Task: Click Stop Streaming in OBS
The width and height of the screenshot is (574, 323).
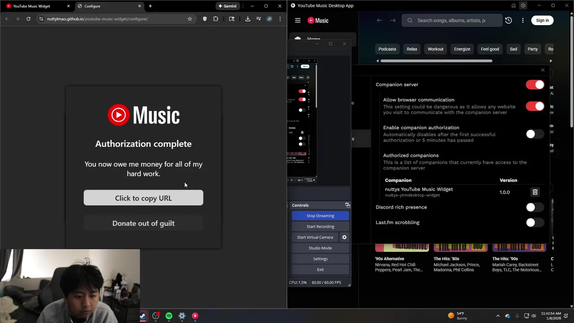Action: 320,216
